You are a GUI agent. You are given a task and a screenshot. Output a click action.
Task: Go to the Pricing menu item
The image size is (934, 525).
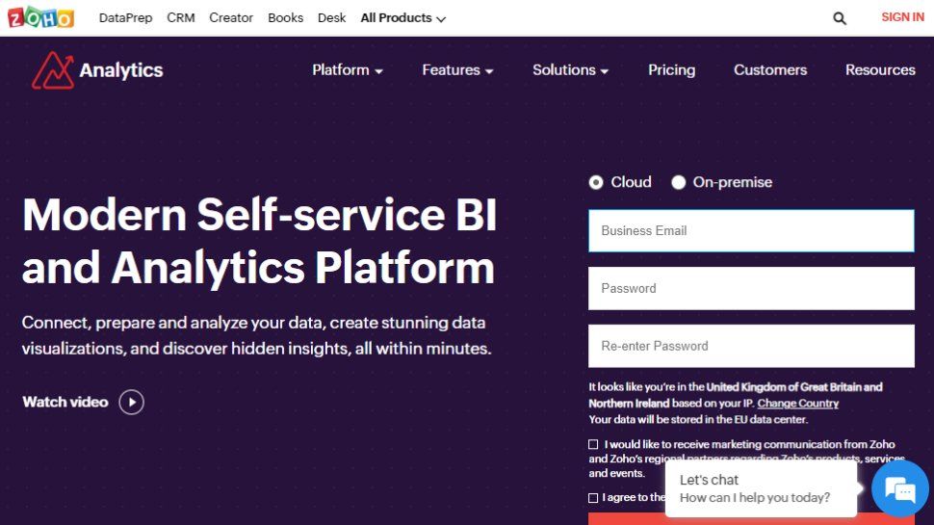(x=671, y=70)
